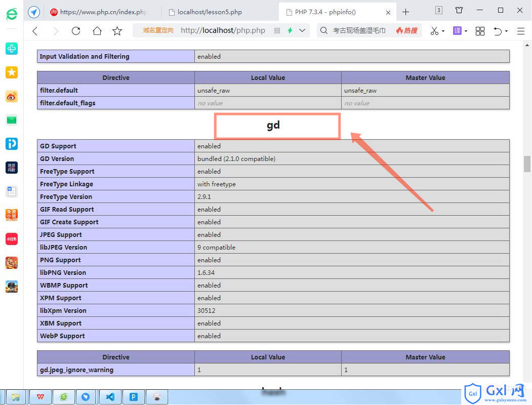This screenshot has height=405, width=532.
Task: Click the 'gd.jpeg_ignore_warning' directive
Action: tap(76, 370)
